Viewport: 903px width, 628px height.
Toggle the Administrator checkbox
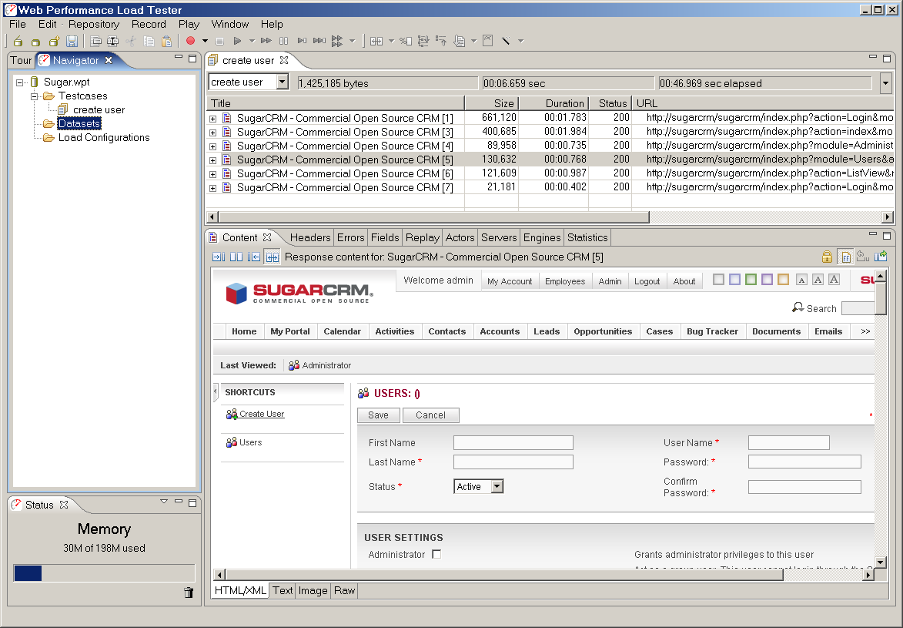[436, 554]
